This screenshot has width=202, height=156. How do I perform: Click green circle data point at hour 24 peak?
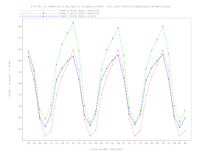click(x=73, y=22)
